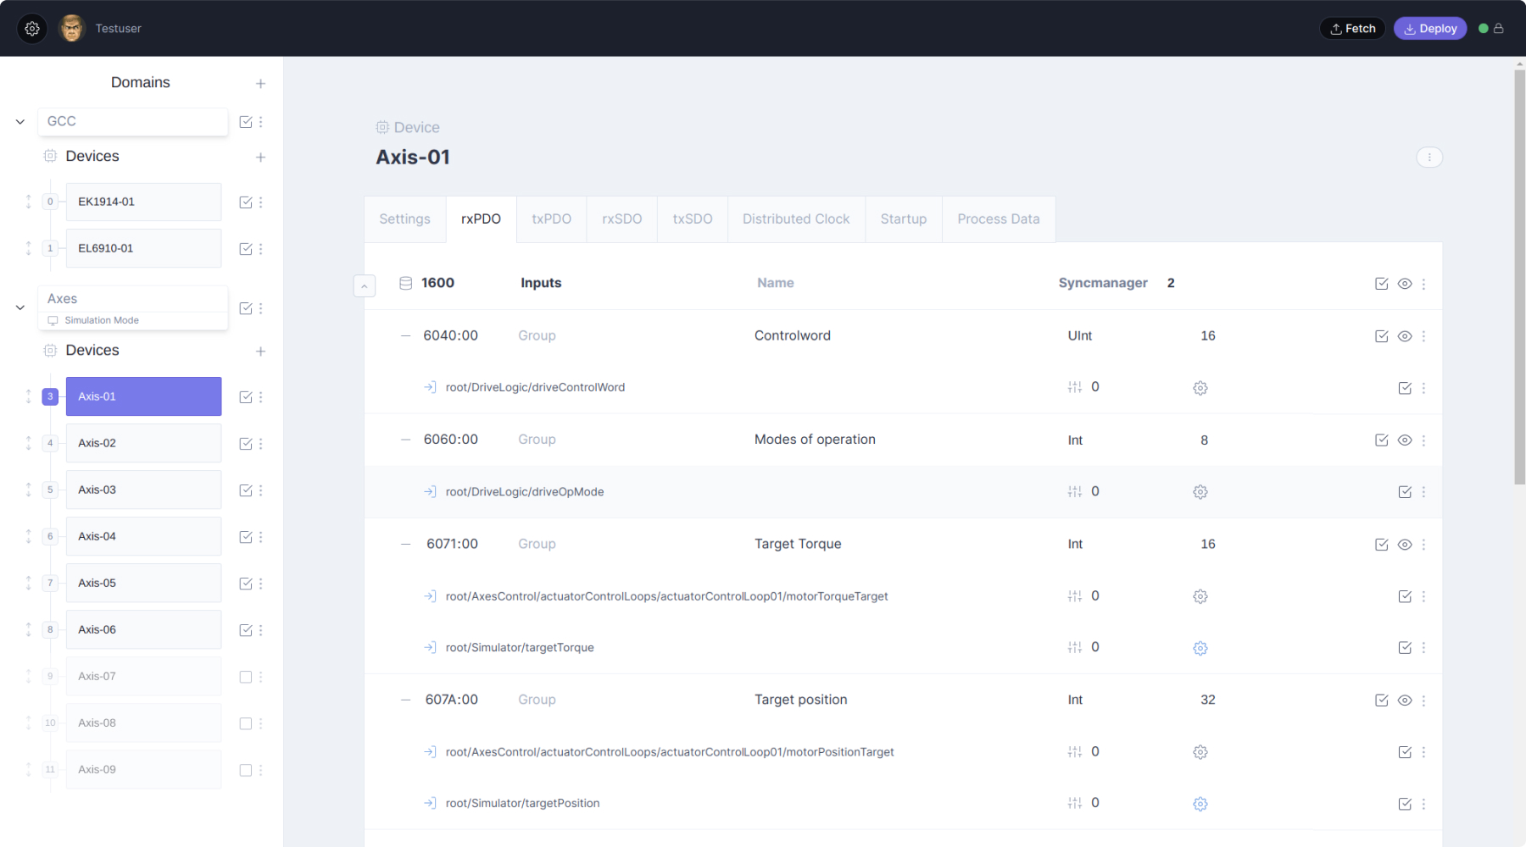Image resolution: width=1526 pixels, height=847 pixels.
Task: Open the Distributed Clock tab
Action: click(x=795, y=219)
